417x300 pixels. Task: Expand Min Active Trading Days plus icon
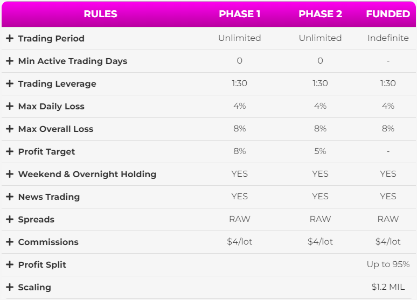coord(10,61)
